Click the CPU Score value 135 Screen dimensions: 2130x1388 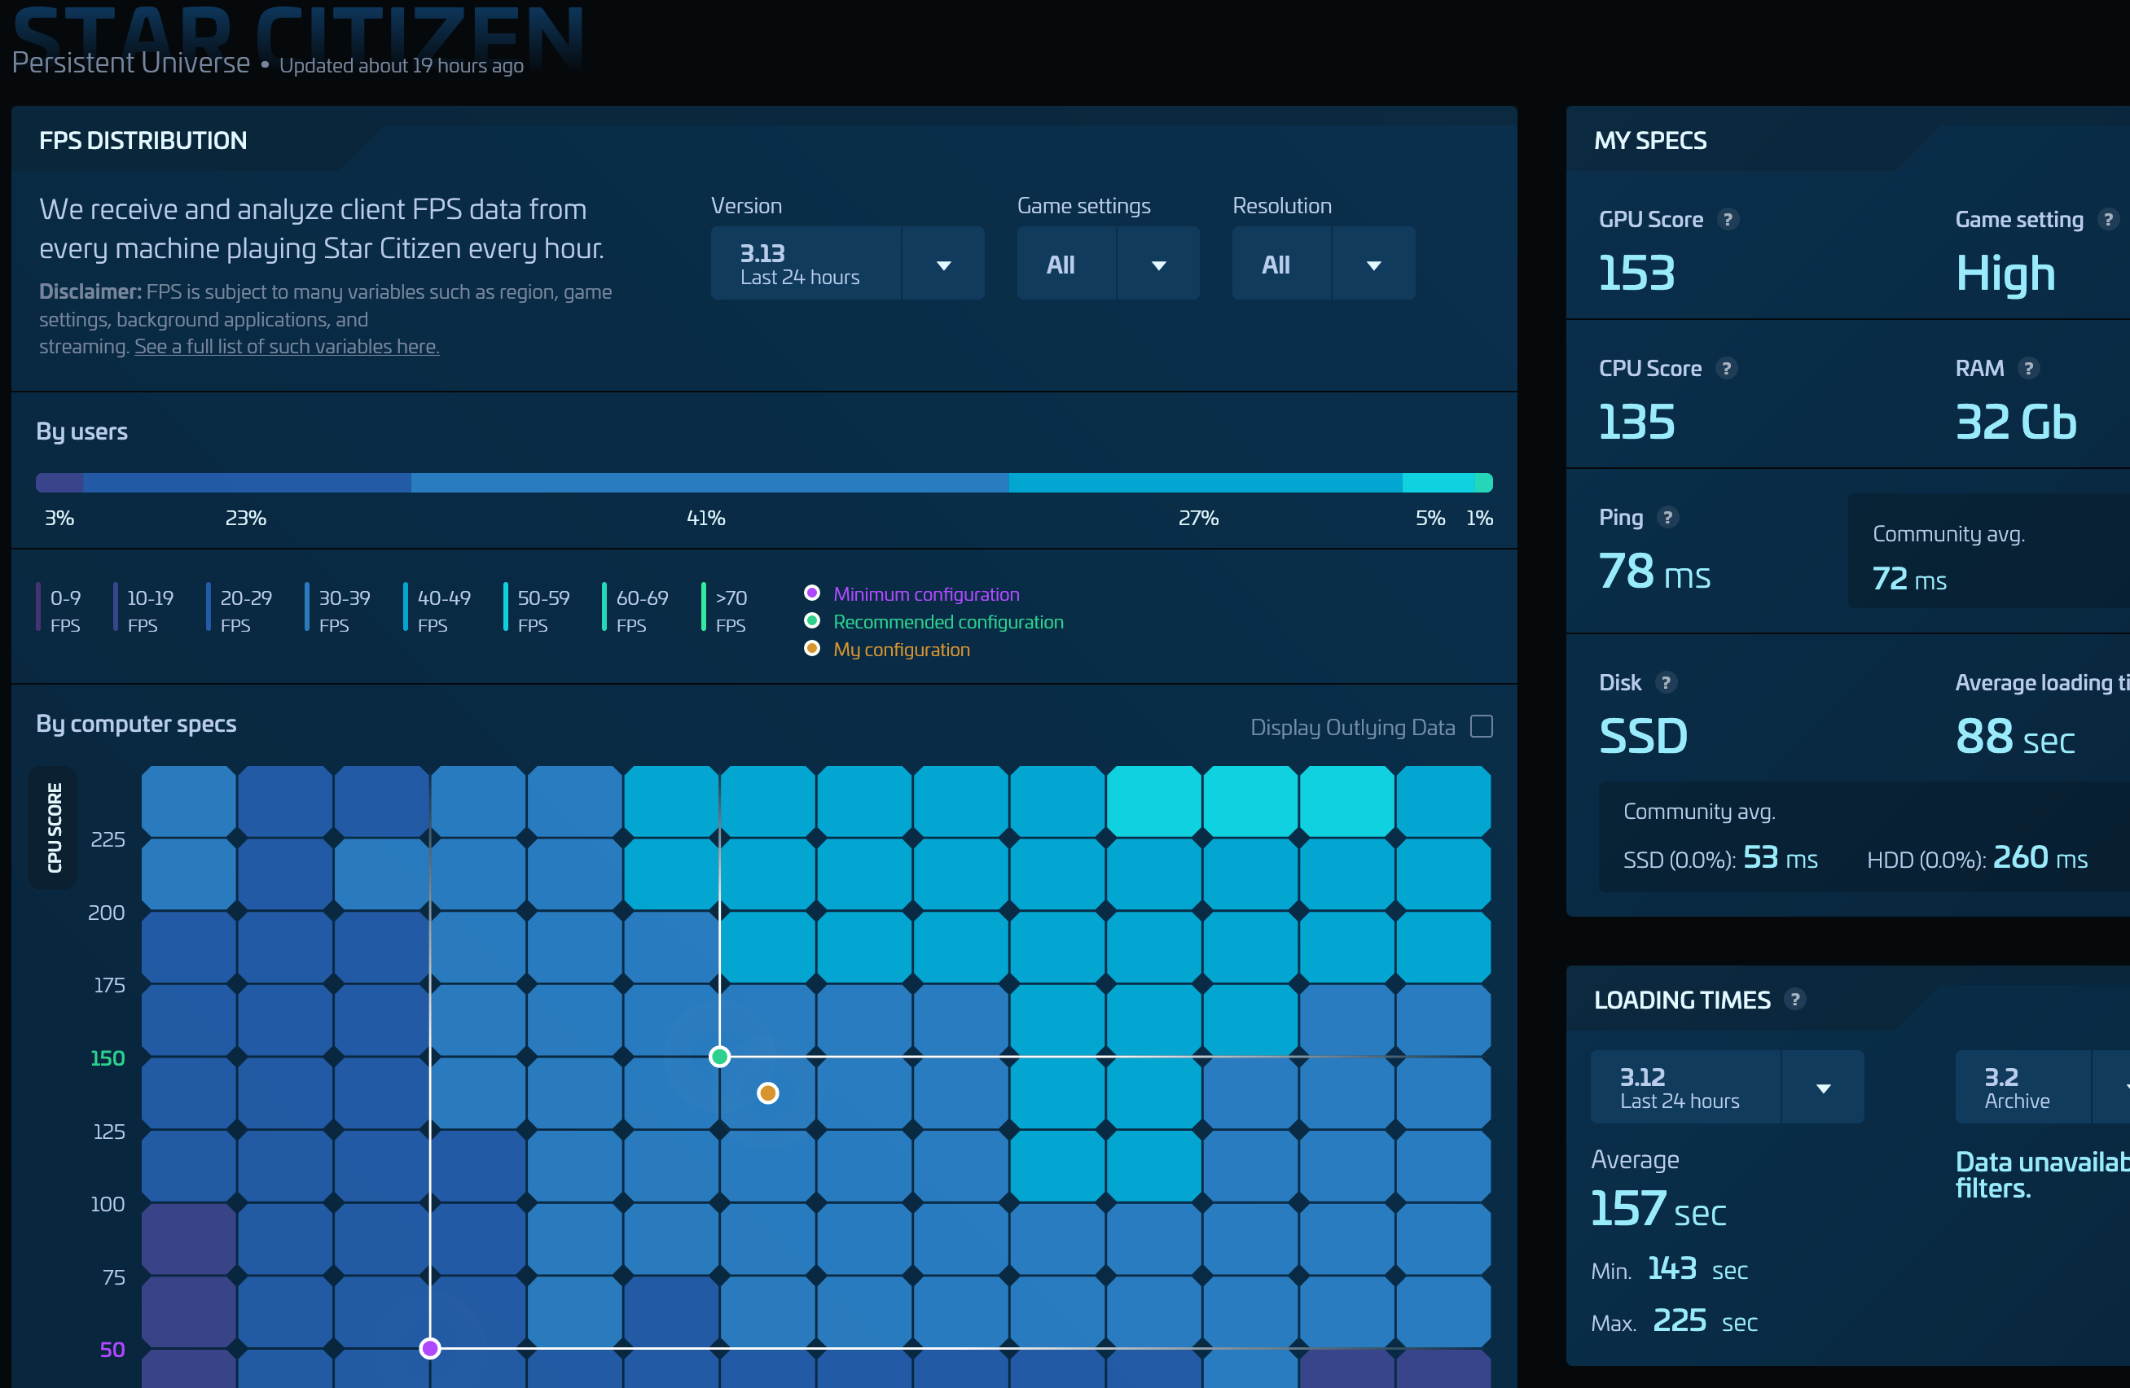click(x=1636, y=421)
